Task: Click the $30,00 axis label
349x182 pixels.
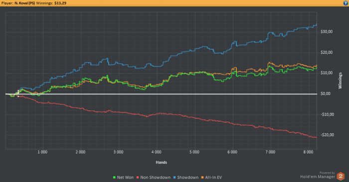Action: point(327,32)
